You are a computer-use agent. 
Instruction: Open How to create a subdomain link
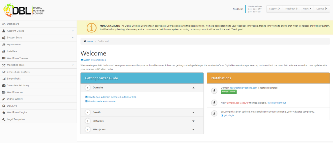102,101
